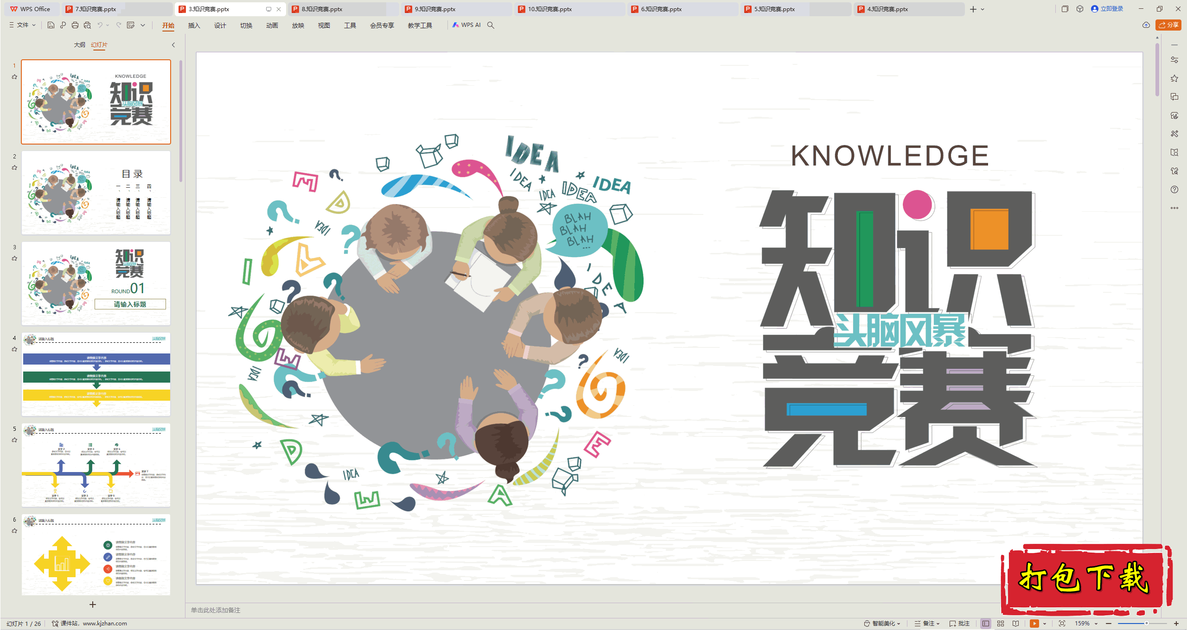The width and height of the screenshot is (1187, 630).
Task: Open Print Preview from the quick toolbar
Action: click(x=87, y=25)
